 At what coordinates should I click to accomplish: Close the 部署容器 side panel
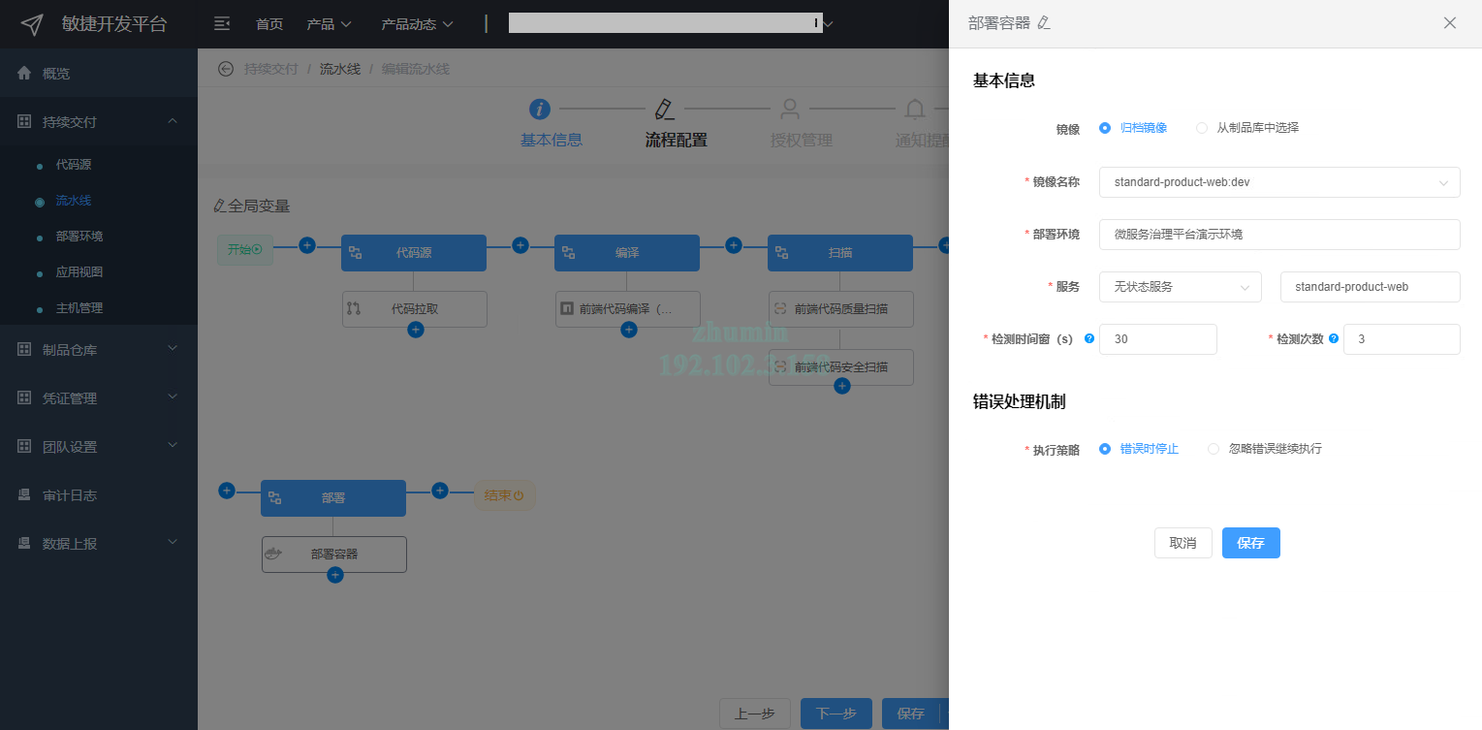(x=1450, y=22)
